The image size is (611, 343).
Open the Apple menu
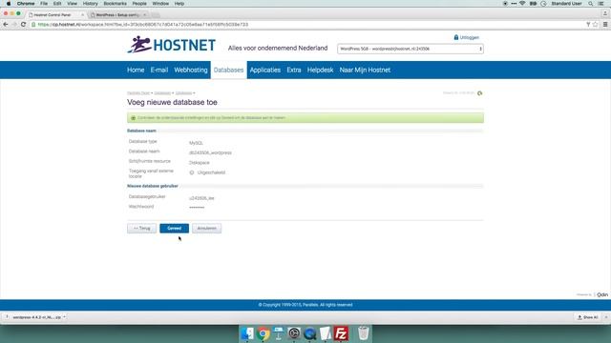[x=9, y=4]
